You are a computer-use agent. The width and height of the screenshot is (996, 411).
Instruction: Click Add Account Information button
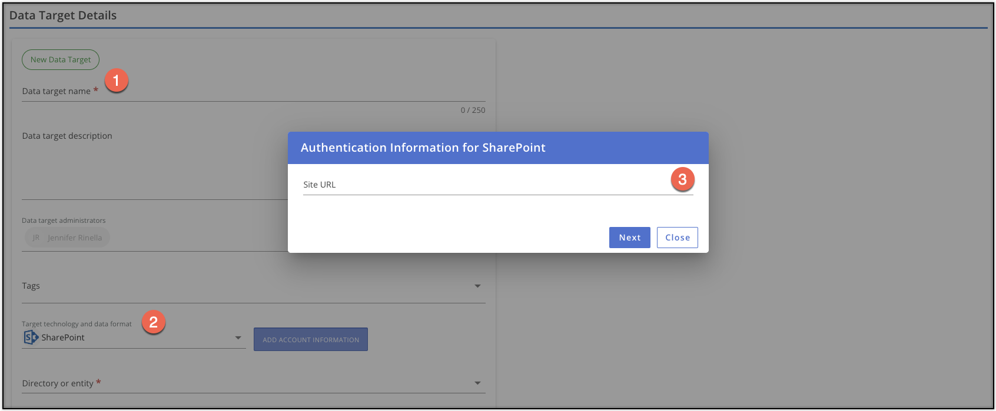click(311, 339)
